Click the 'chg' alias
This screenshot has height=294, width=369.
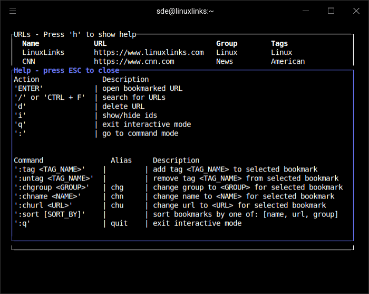click(x=117, y=187)
